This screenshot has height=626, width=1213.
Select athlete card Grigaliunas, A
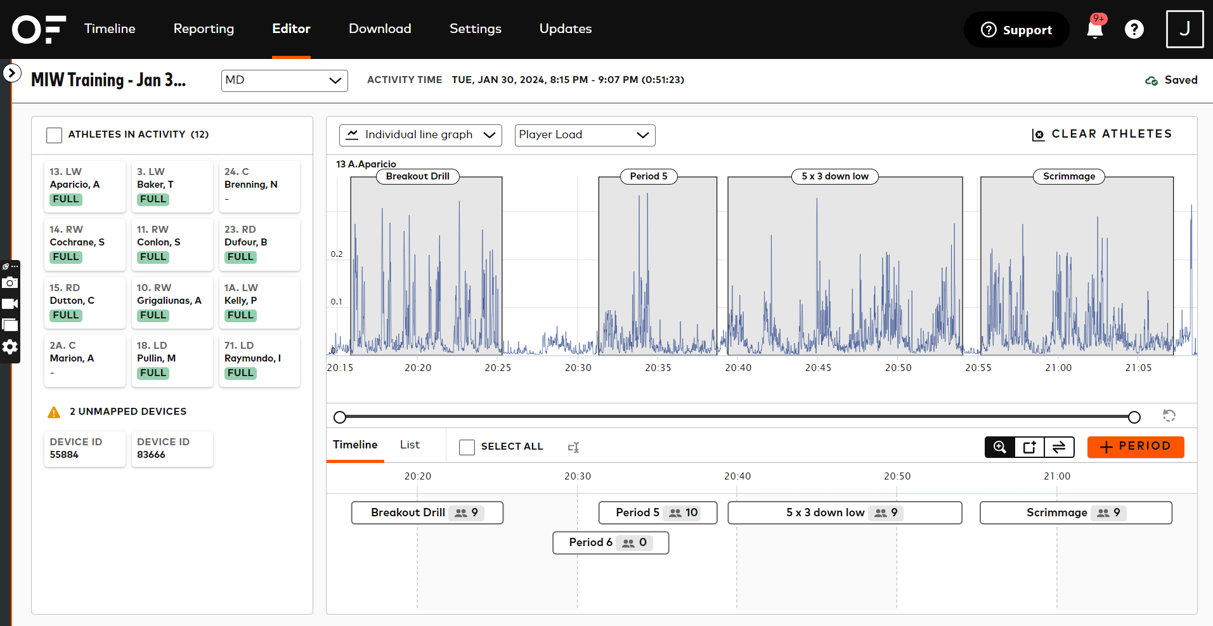pyautogui.click(x=172, y=303)
